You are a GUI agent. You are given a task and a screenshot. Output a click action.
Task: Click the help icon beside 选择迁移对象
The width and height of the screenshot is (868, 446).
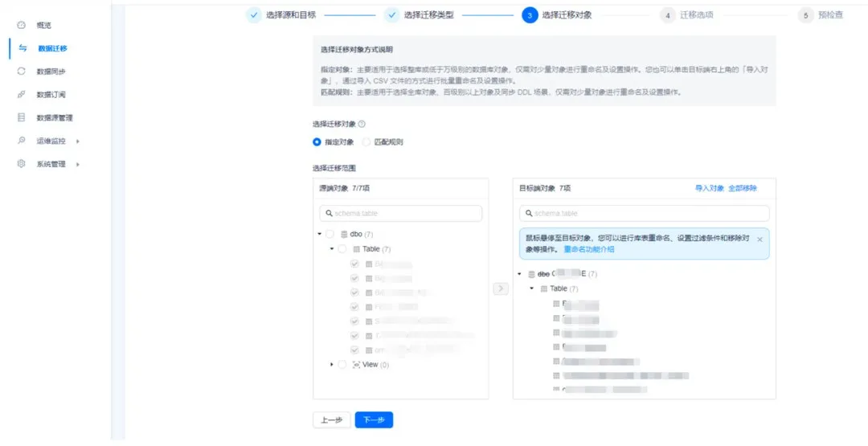click(362, 125)
